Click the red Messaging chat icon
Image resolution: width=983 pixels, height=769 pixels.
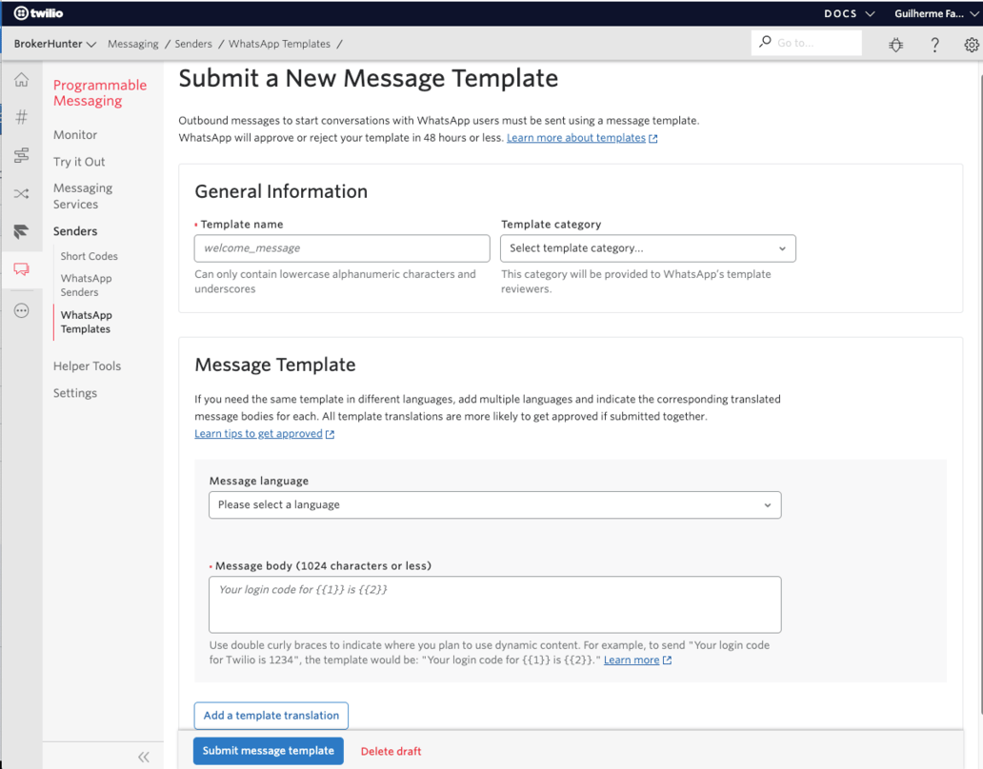tap(21, 269)
